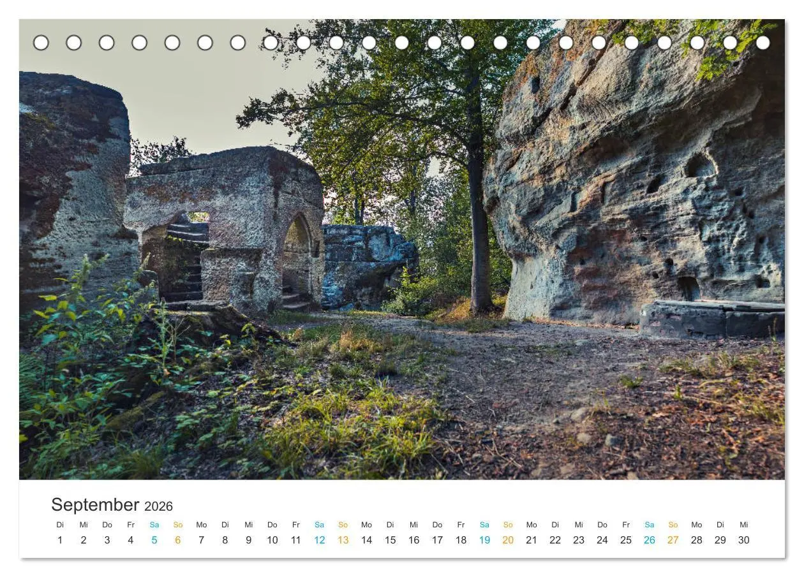Select Sunday date 20
The image size is (804, 577).
pos(509,540)
